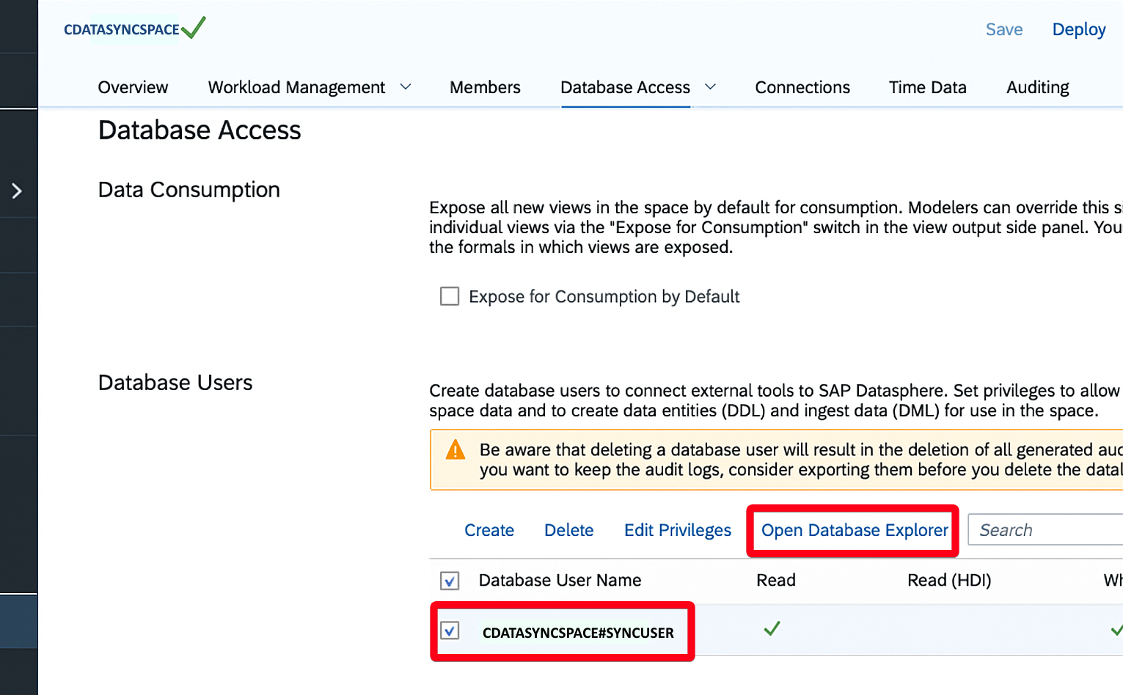Click the Save button
This screenshot has height=695, width=1123.
[1003, 29]
